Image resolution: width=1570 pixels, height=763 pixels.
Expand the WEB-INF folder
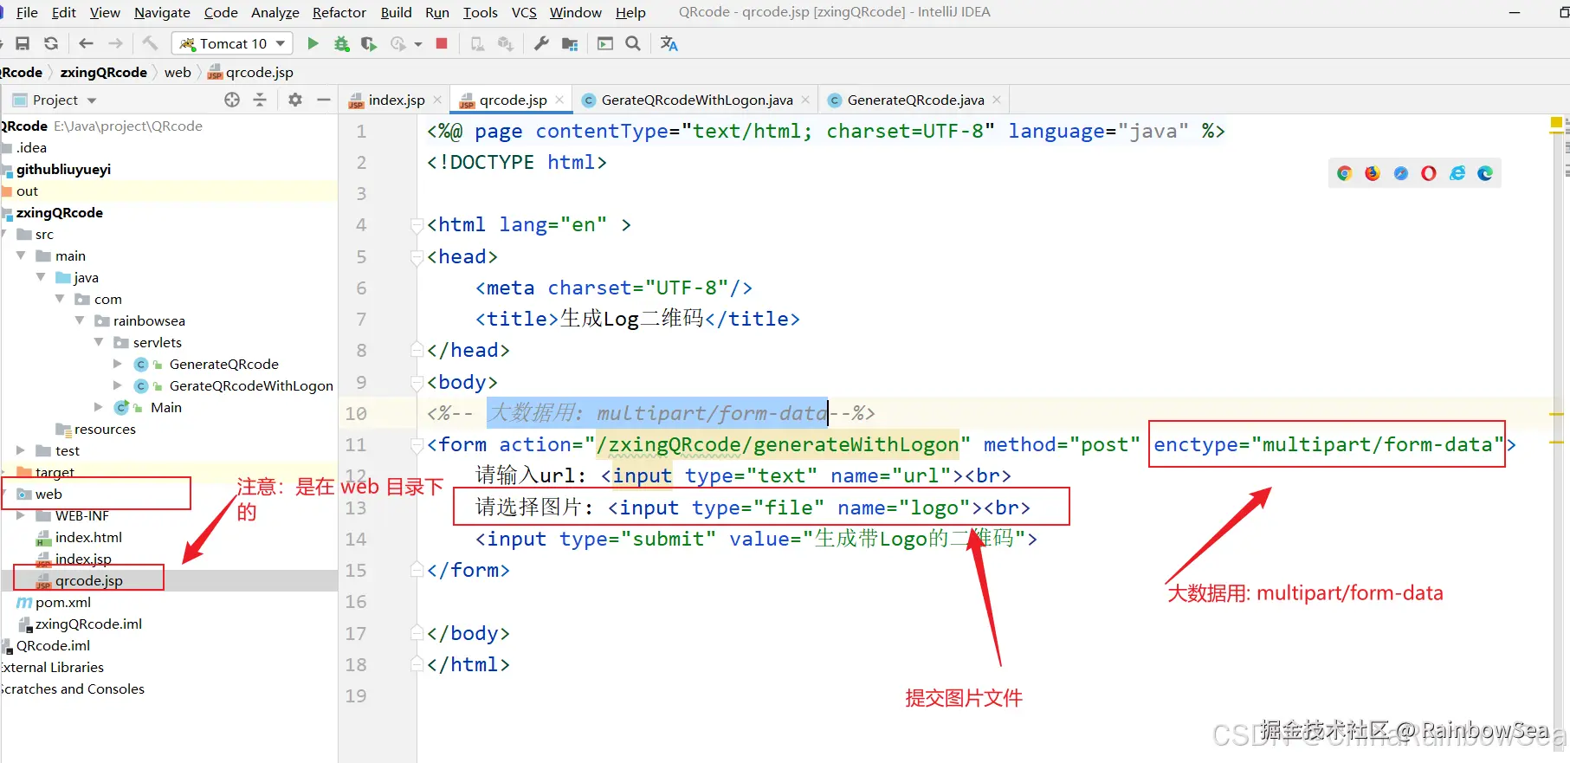(x=21, y=515)
